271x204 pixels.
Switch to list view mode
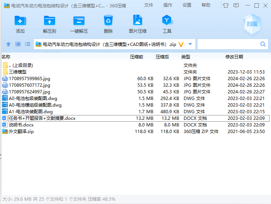[28, 44]
